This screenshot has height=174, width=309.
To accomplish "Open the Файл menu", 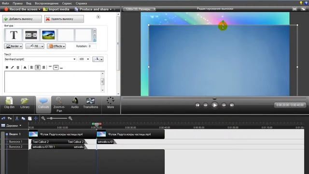I will (x=5, y=3).
